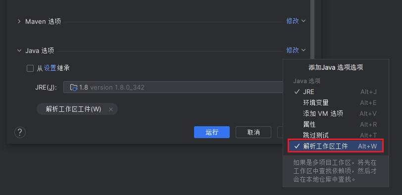Select 添加 VM 选项 menu entry

(x=336, y=113)
